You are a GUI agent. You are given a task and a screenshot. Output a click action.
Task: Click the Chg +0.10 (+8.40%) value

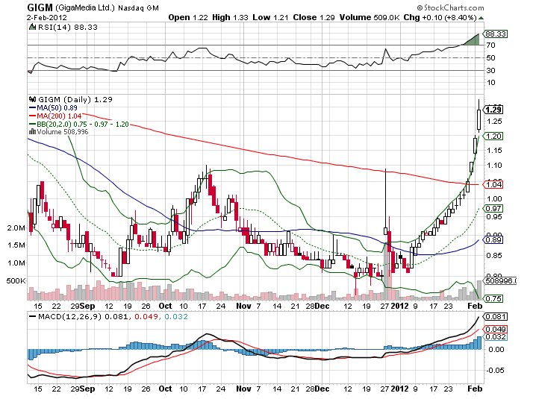coord(440,17)
